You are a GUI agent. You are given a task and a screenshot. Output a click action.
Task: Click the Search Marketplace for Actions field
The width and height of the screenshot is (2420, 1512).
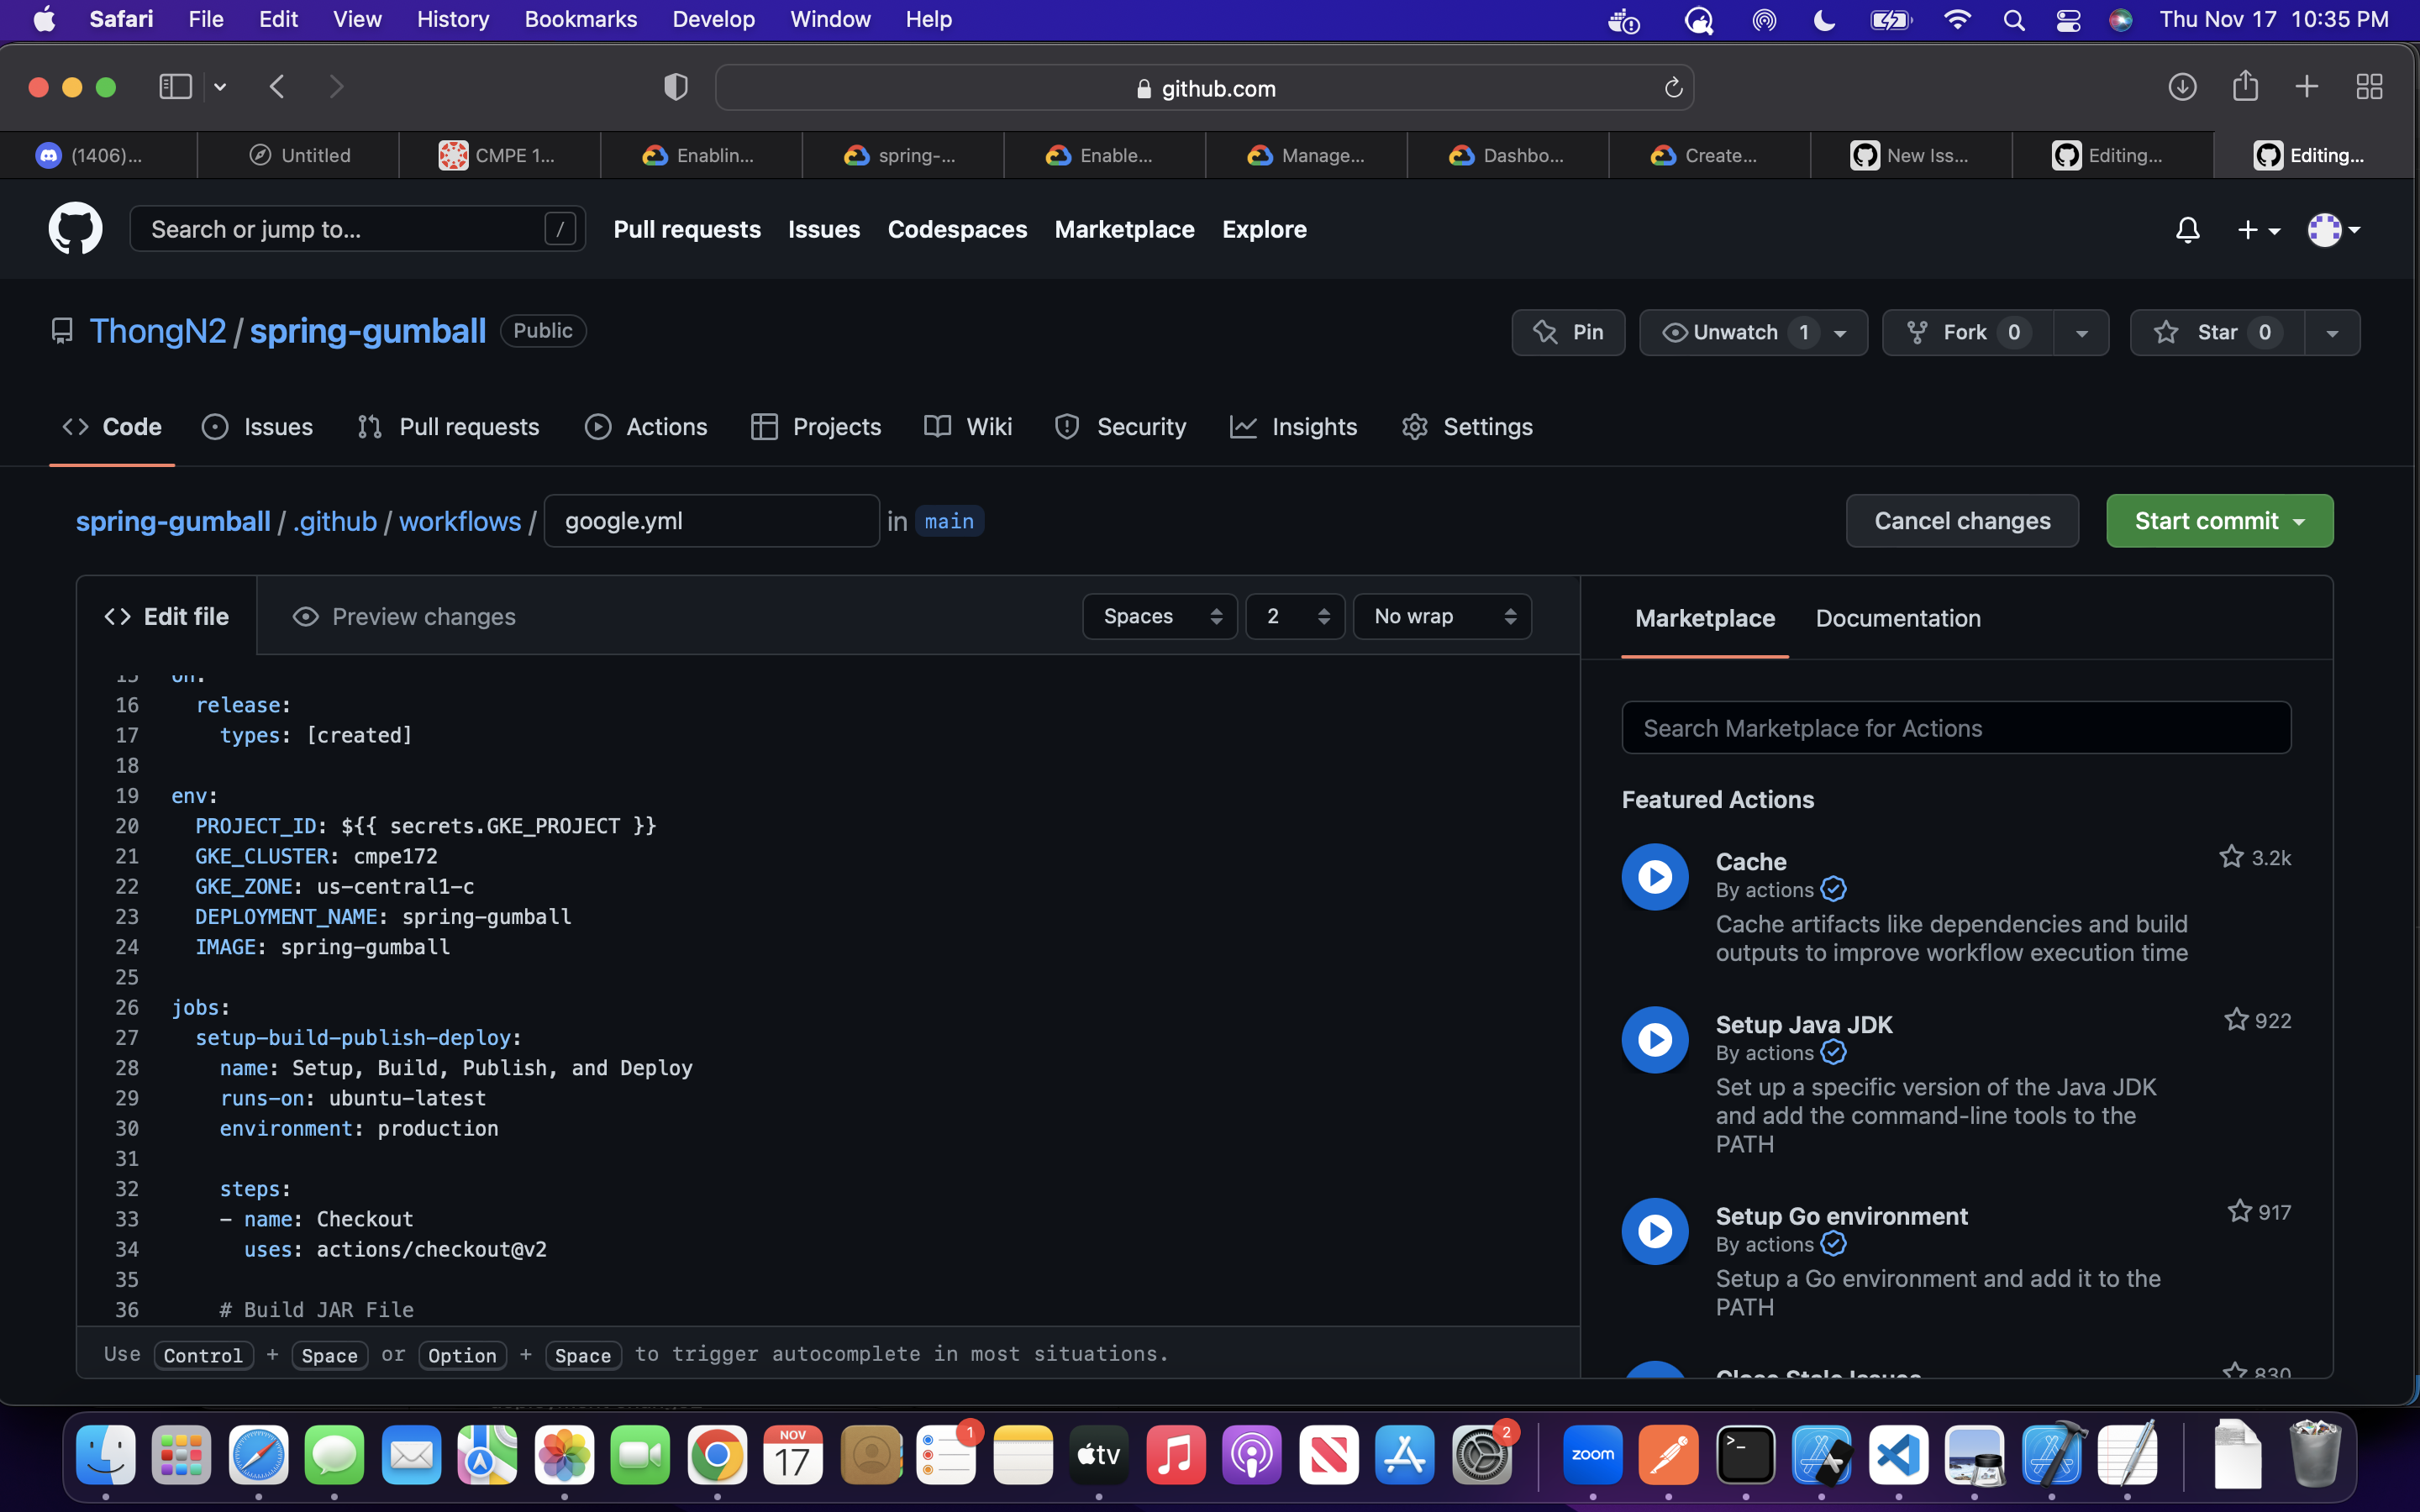1955,728
